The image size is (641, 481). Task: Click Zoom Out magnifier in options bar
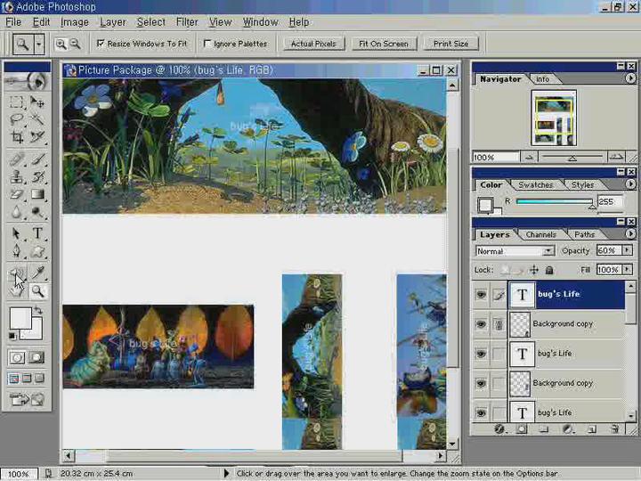tap(75, 44)
